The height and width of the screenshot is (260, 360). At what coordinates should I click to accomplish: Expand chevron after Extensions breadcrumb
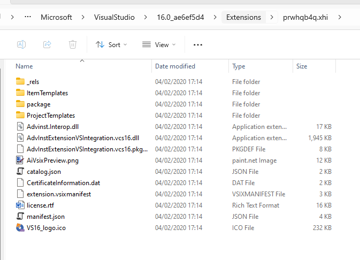pyautogui.click(x=272, y=17)
